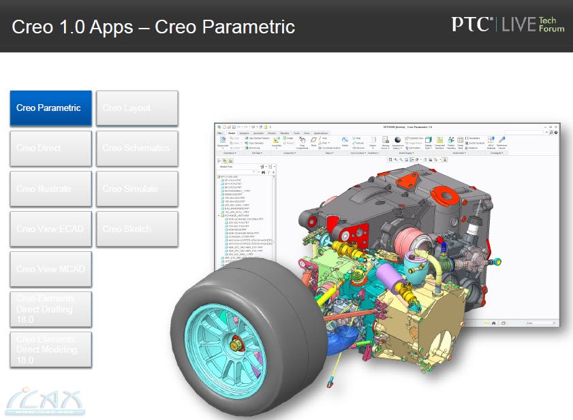Click the Display Style cube icon
Image resolution: width=573 pixels, height=420 pixels.
(x=429, y=140)
